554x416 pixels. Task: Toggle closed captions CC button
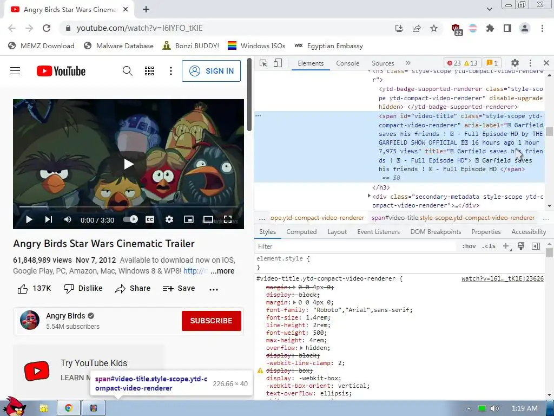tap(150, 220)
